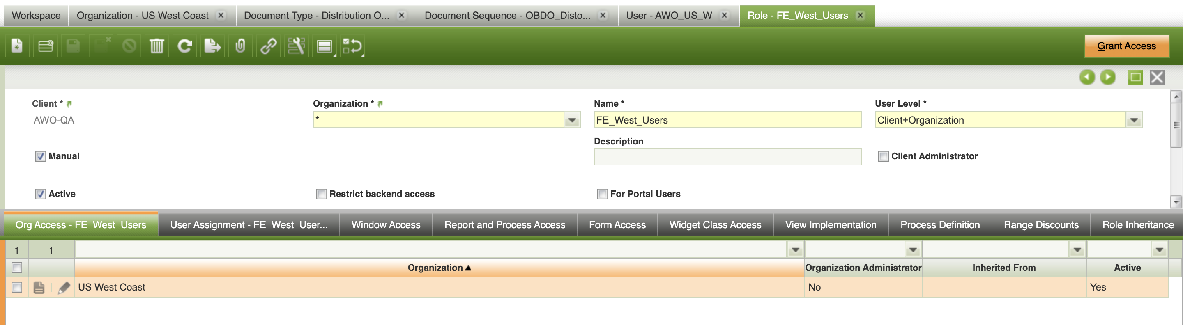Click into the Description field

(x=727, y=157)
